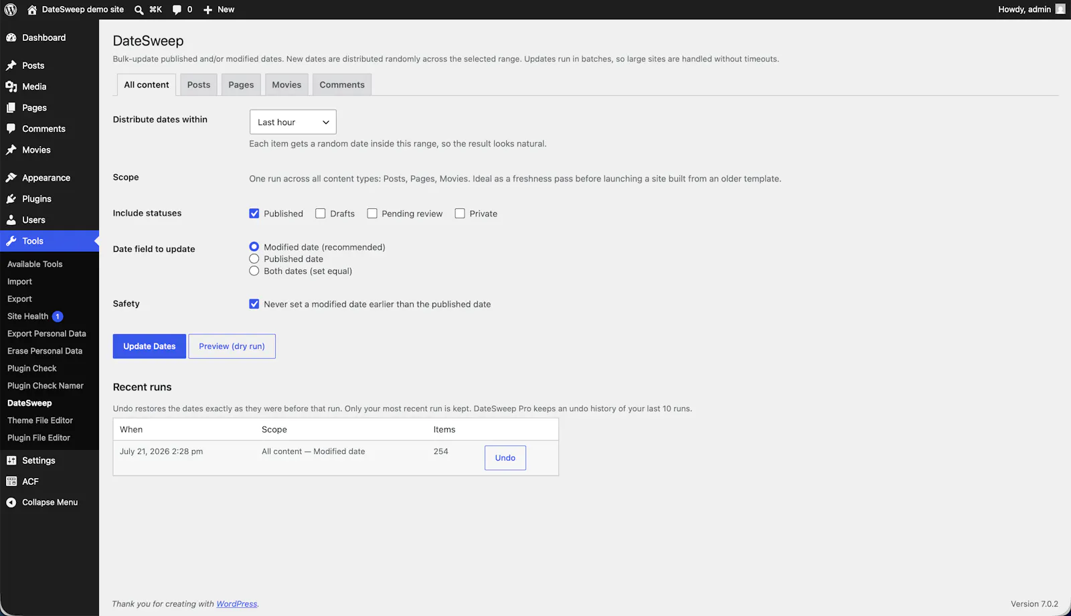
Task: Click the plus New icon
Action: [x=208, y=9]
